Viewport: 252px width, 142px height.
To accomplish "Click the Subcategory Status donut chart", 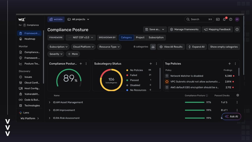I will click(x=111, y=80).
